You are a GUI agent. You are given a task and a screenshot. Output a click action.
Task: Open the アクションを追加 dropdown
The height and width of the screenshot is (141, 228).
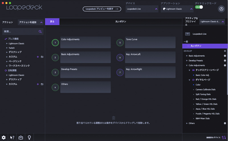point(30,22)
